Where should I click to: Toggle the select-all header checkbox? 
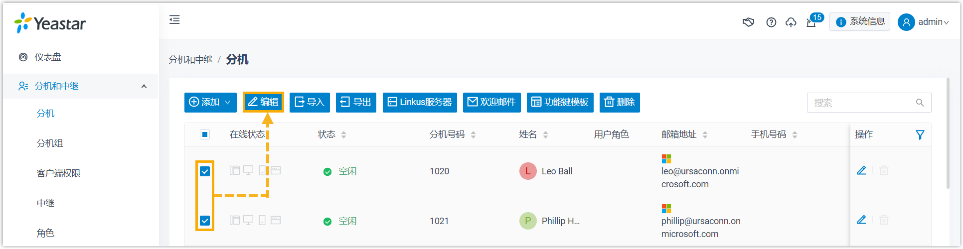pos(205,134)
